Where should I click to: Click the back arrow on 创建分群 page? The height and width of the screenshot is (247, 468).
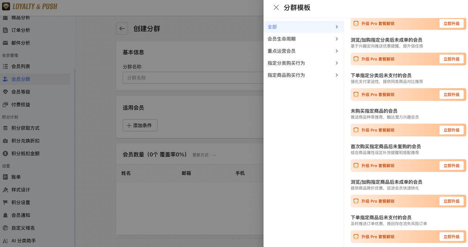click(122, 29)
